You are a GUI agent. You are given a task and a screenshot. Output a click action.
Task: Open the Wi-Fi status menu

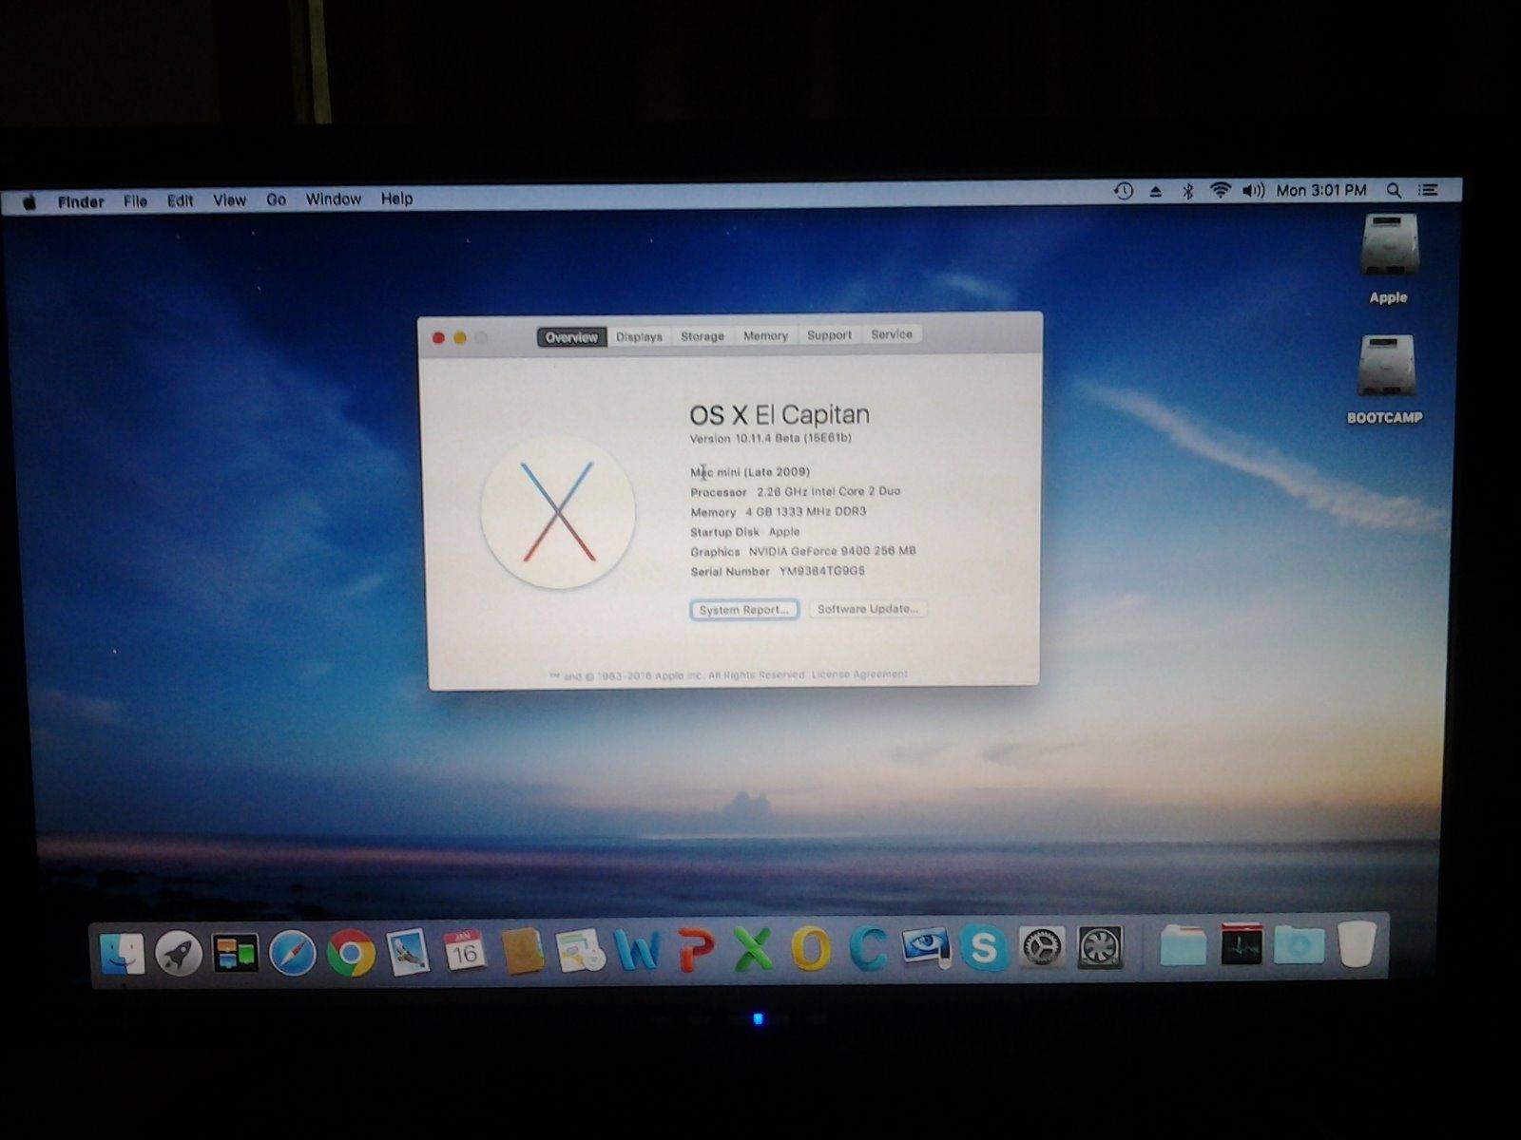(1220, 191)
